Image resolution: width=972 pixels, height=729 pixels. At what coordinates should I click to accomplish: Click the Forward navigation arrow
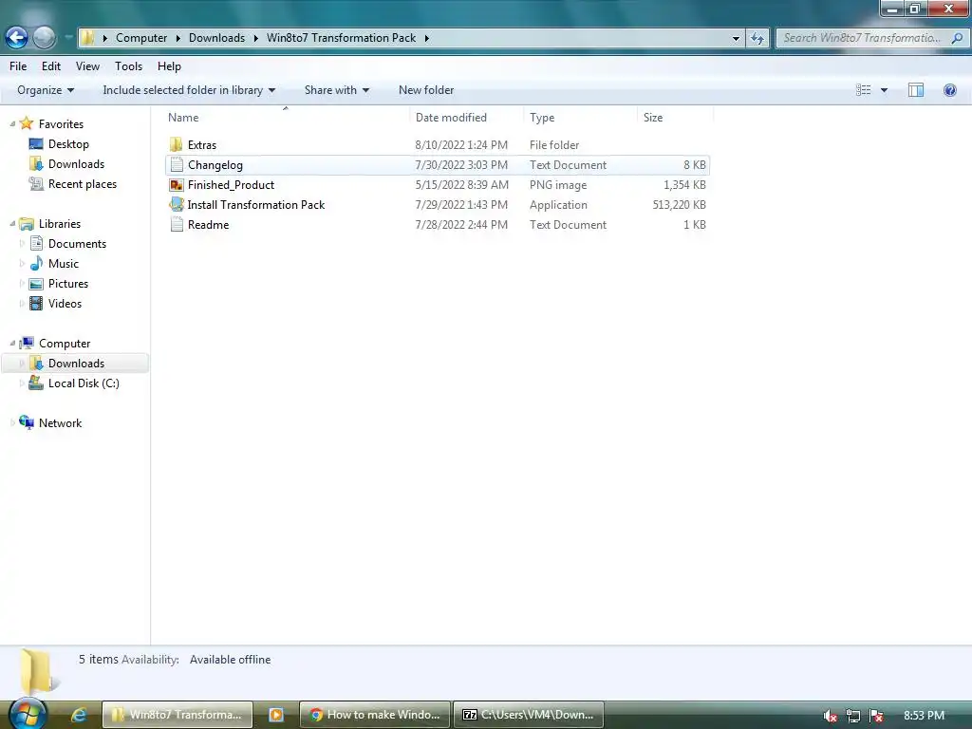44,38
